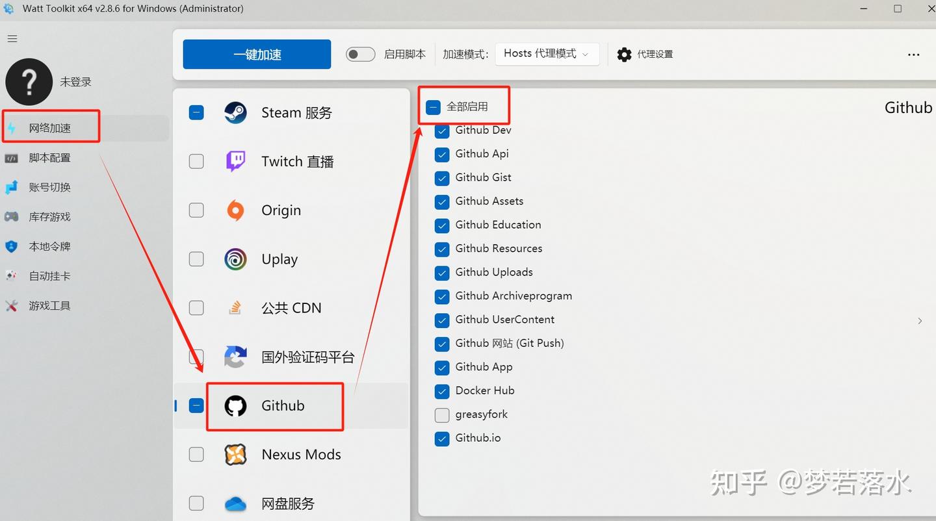Viewport: 936px width, 521px height.
Task: Select the Nexus Mods logo icon
Action: click(x=235, y=455)
